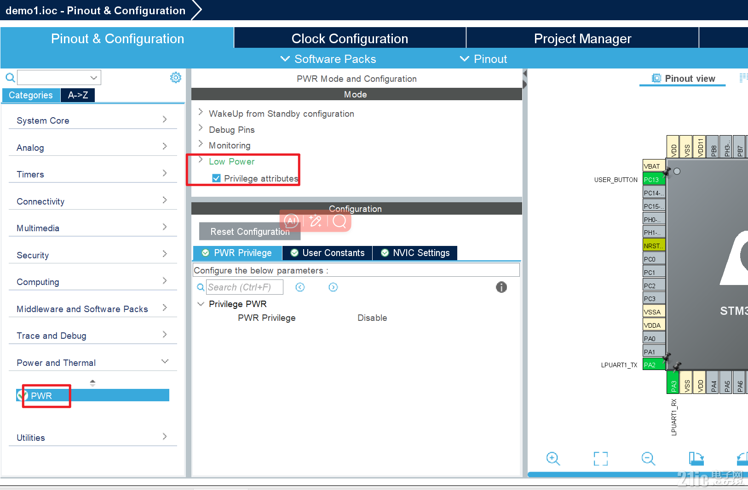Select the Pinout & Configuration tab

click(117, 39)
